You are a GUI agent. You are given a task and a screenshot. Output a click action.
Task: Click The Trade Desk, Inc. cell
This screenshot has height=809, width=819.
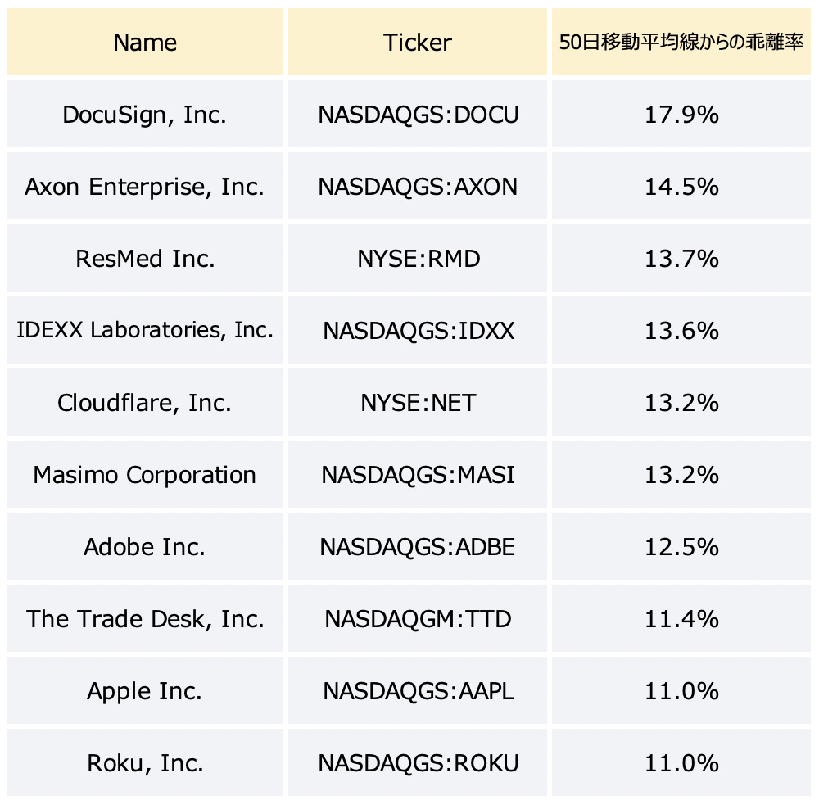pos(145,618)
